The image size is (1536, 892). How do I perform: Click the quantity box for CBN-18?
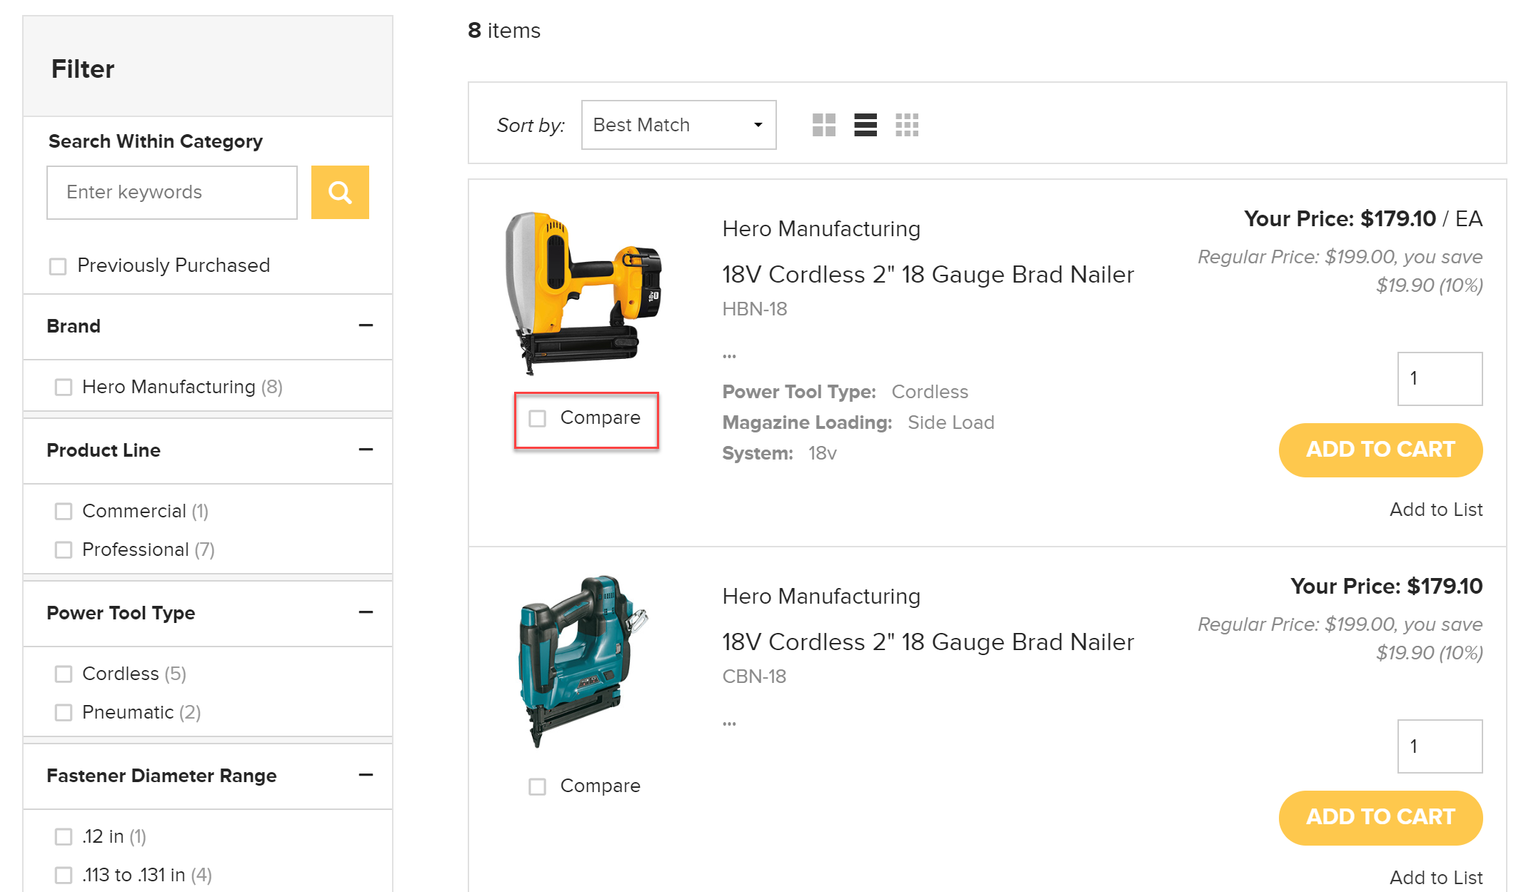[1439, 746]
